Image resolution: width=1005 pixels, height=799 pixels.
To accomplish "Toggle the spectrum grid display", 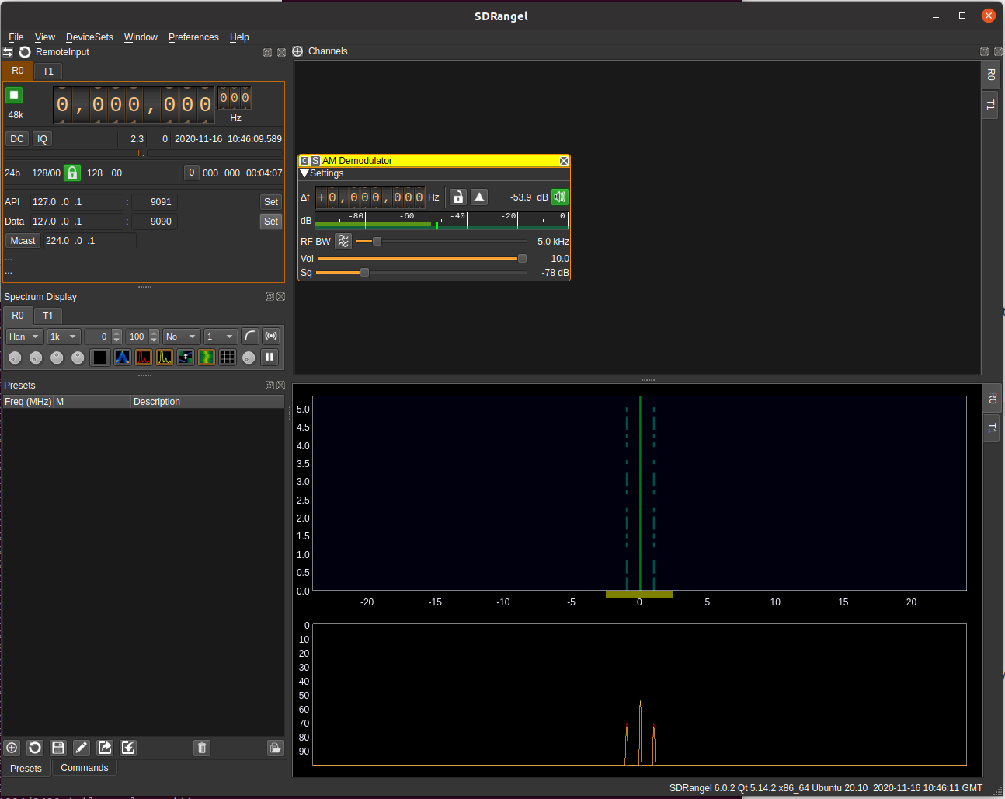I will point(228,358).
